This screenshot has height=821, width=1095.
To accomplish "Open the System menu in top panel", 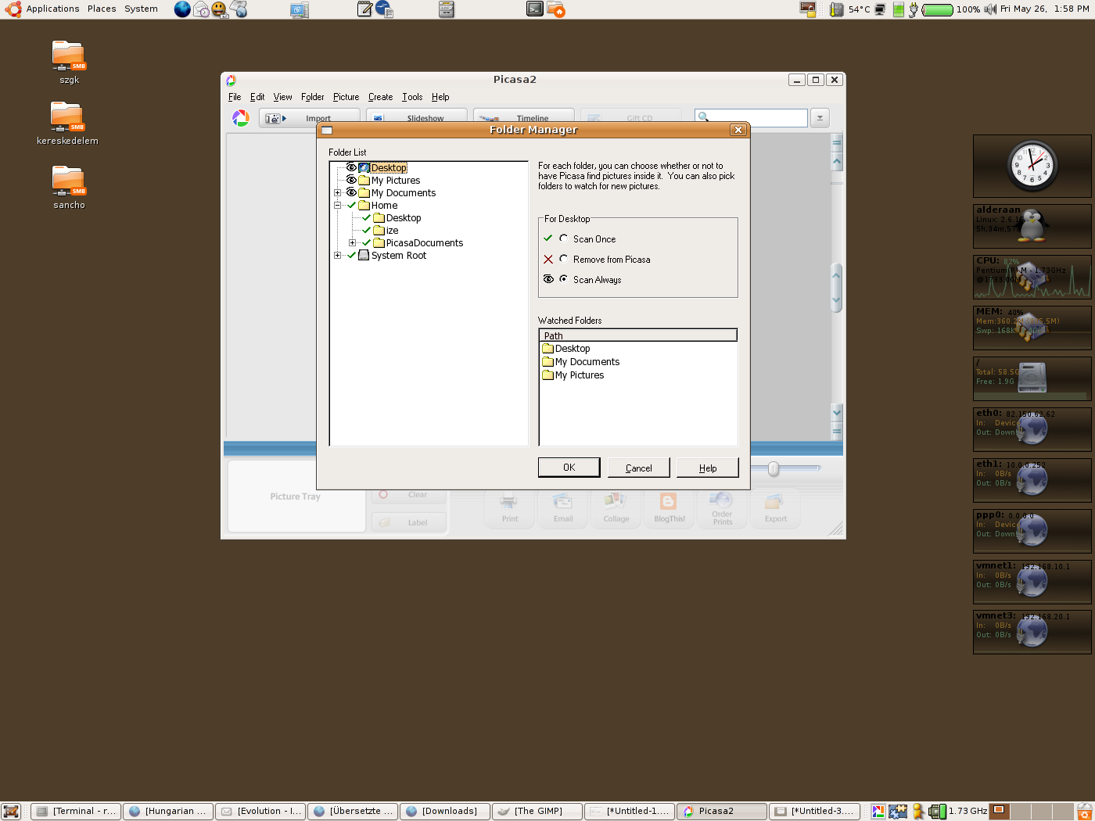I will pyautogui.click(x=141, y=9).
